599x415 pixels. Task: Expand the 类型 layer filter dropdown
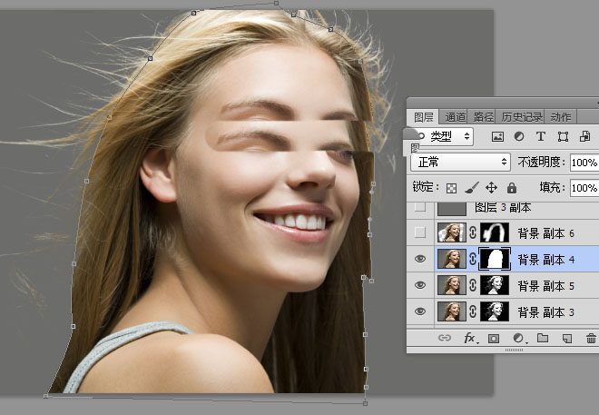click(442, 136)
